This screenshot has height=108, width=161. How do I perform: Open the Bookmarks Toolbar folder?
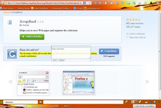(61, 8)
